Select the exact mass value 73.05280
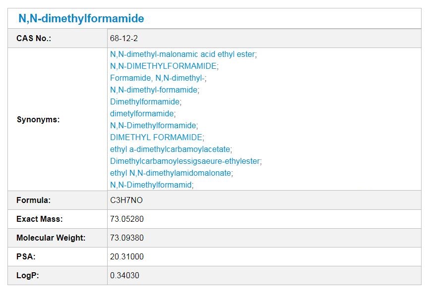 pos(126,219)
